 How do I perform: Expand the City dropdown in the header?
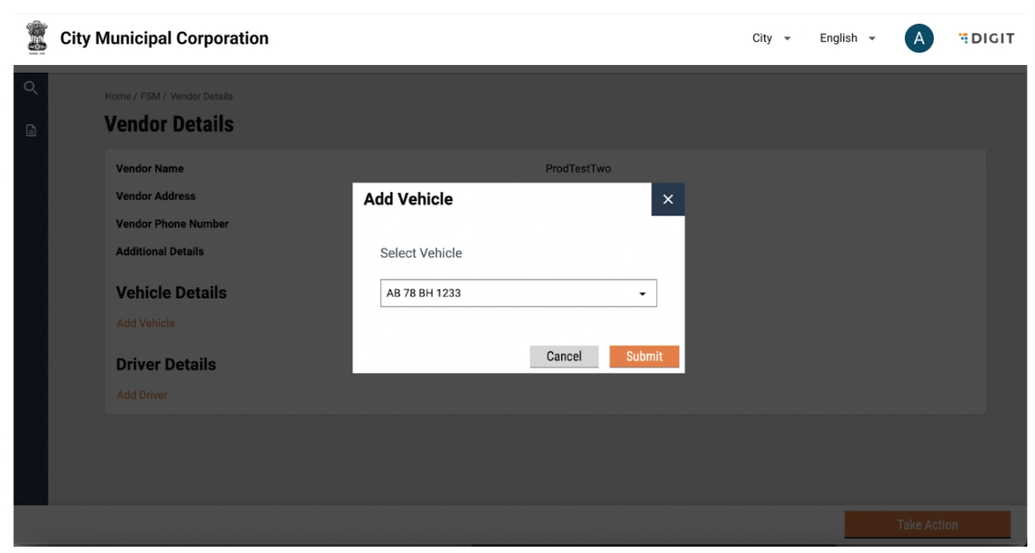coord(771,39)
